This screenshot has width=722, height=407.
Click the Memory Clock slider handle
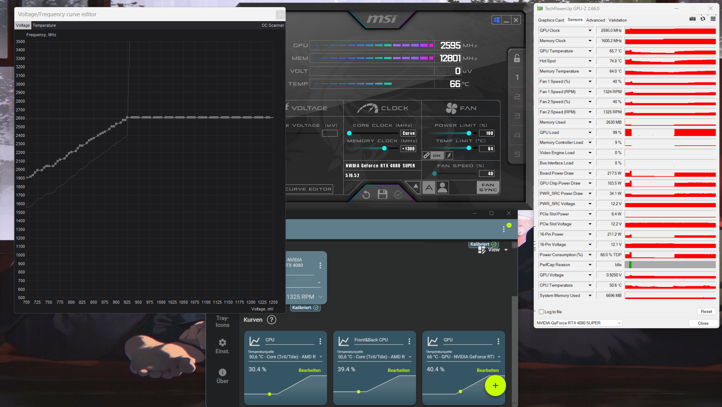384,148
